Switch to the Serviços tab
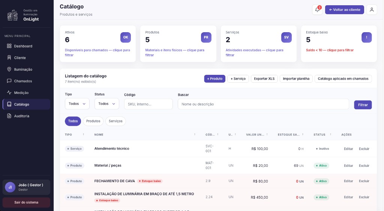 point(115,121)
